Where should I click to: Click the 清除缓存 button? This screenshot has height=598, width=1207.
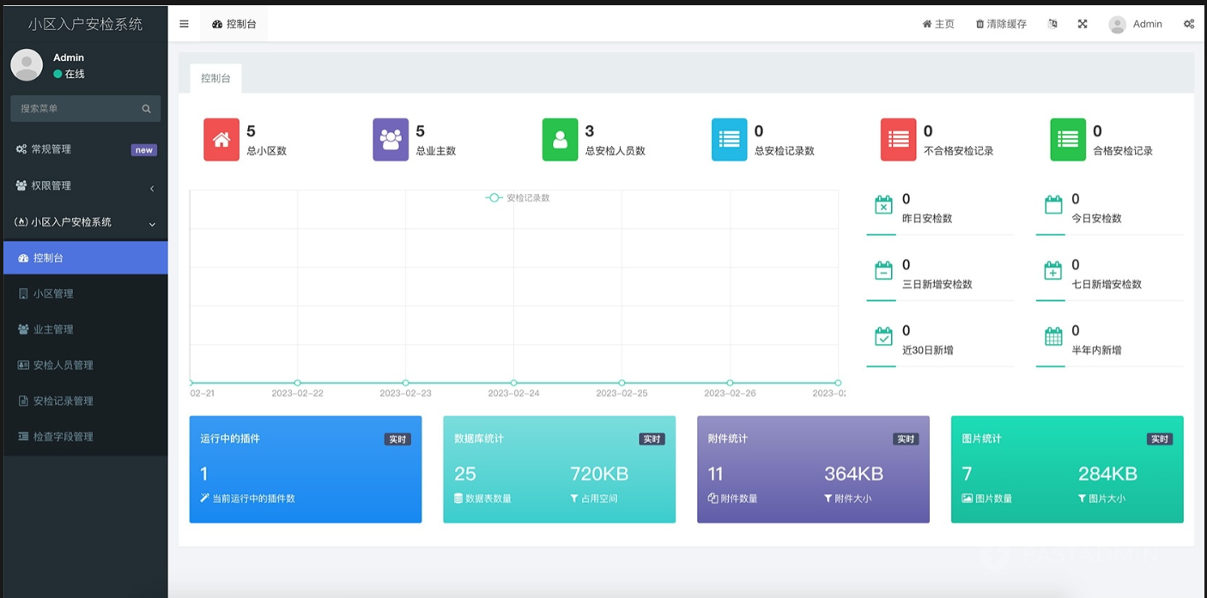tap(1001, 24)
